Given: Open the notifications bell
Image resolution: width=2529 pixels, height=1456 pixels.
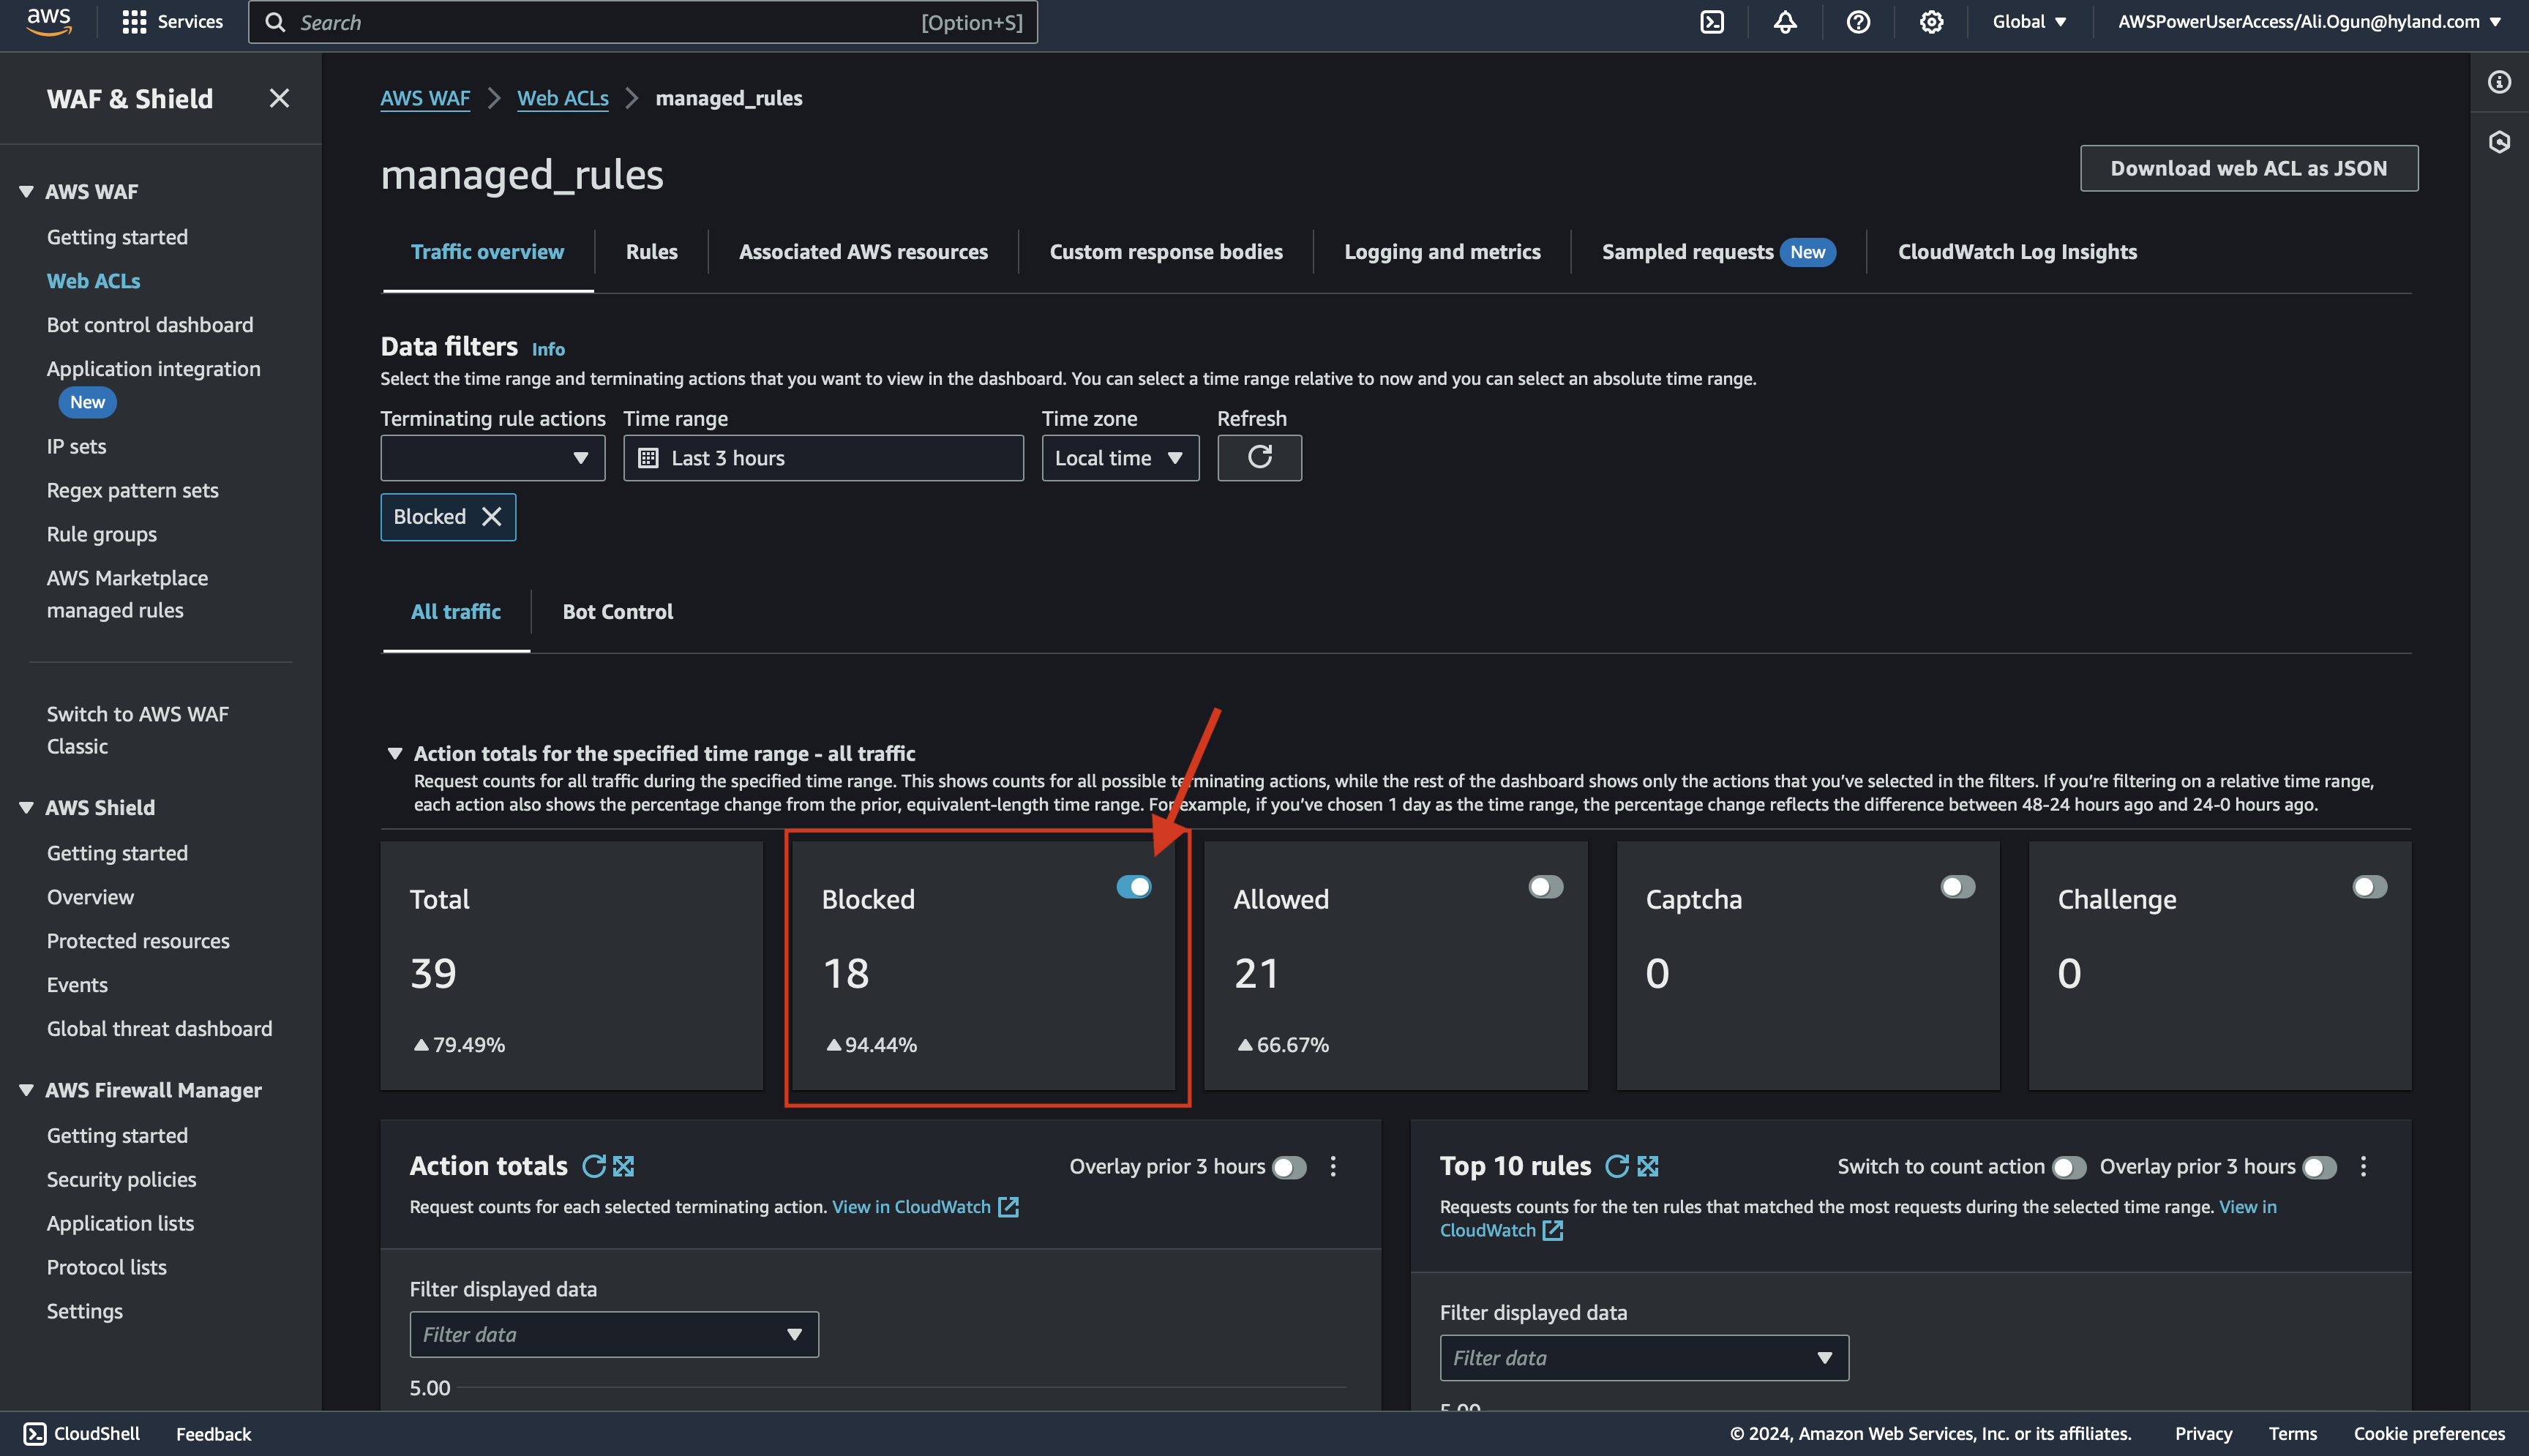Looking at the screenshot, I should point(1785,22).
